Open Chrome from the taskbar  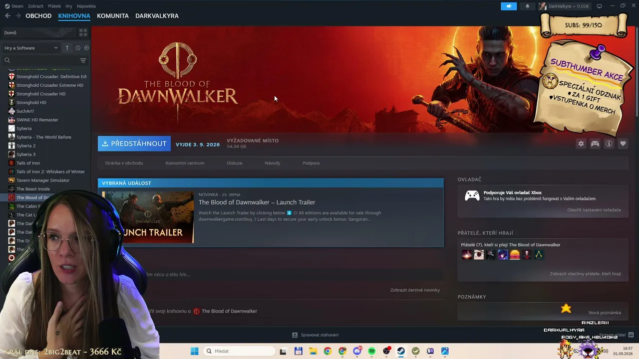pyautogui.click(x=327, y=351)
